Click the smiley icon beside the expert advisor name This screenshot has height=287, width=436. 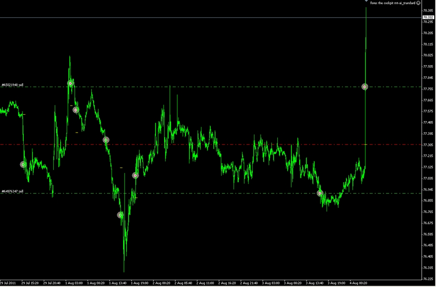pos(418,3)
